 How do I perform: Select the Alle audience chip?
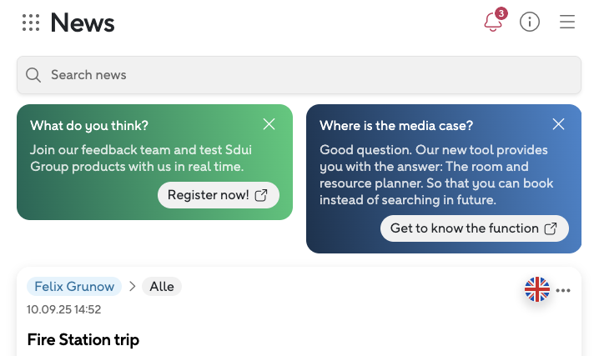(162, 287)
